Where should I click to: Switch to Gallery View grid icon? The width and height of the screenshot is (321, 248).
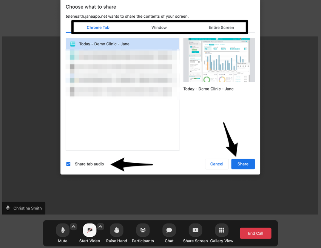click(222, 230)
